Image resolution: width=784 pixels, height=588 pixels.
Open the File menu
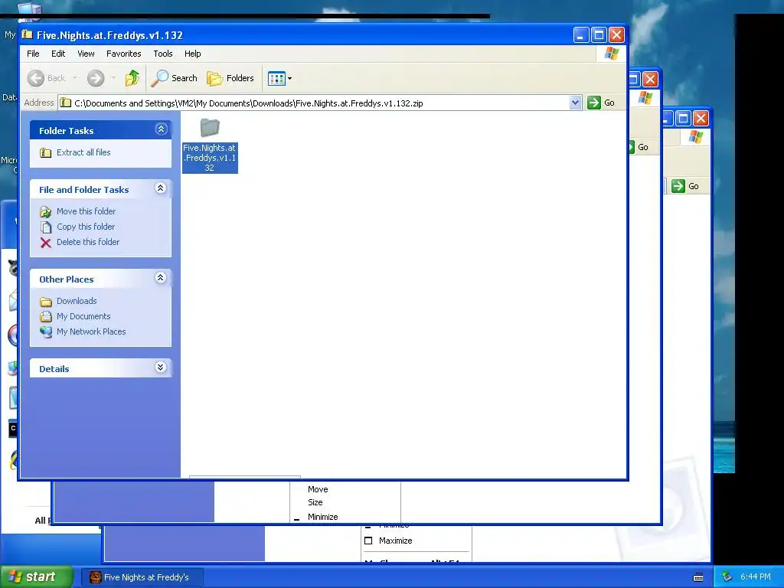(33, 54)
